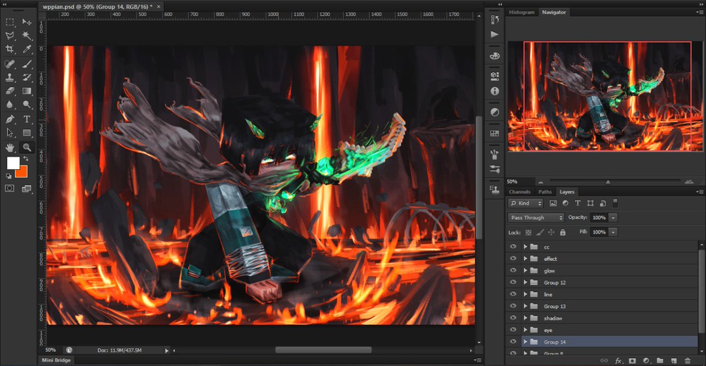
Task: Open the Fill percentage dropdown arrow
Action: (x=614, y=232)
